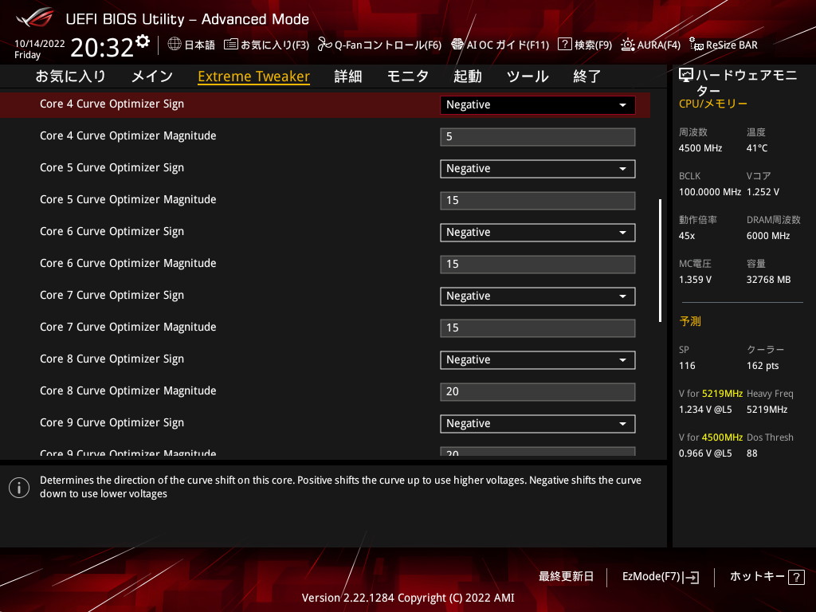The height and width of the screenshot is (612, 816).
Task: Click the search question mark icon
Action: (x=565, y=45)
